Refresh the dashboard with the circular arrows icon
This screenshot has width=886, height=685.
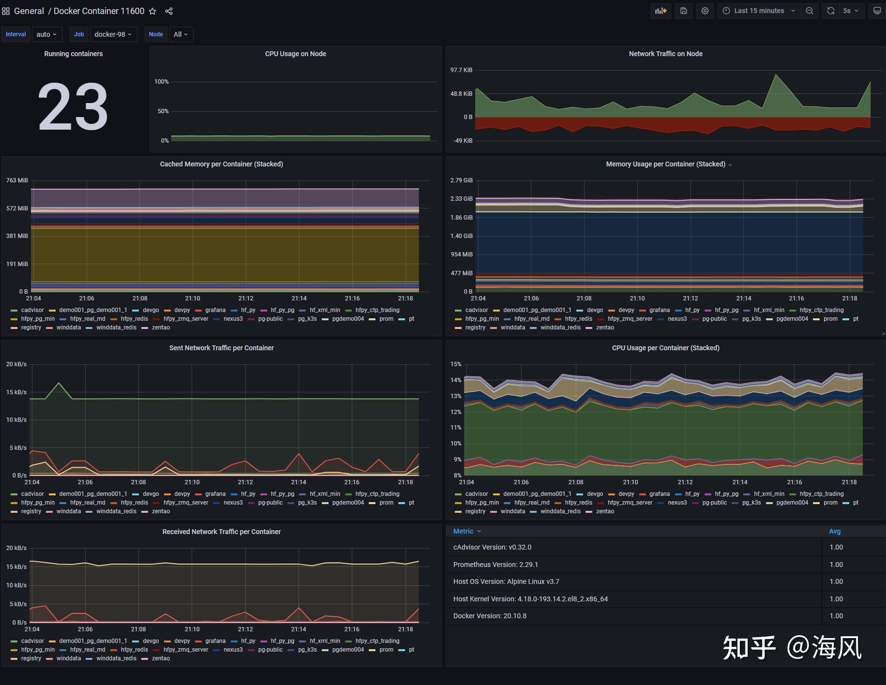[x=830, y=11]
